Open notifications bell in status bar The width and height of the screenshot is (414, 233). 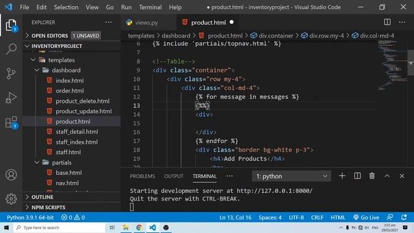404,217
